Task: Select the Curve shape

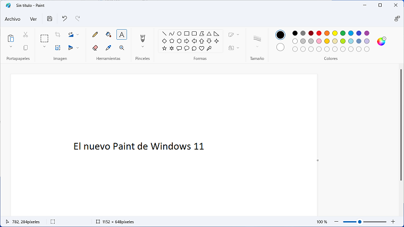Action: coord(172,33)
